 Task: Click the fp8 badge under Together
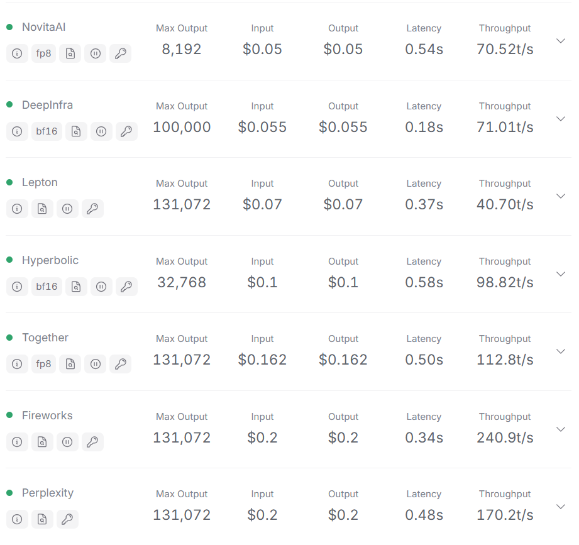pyautogui.click(x=43, y=364)
